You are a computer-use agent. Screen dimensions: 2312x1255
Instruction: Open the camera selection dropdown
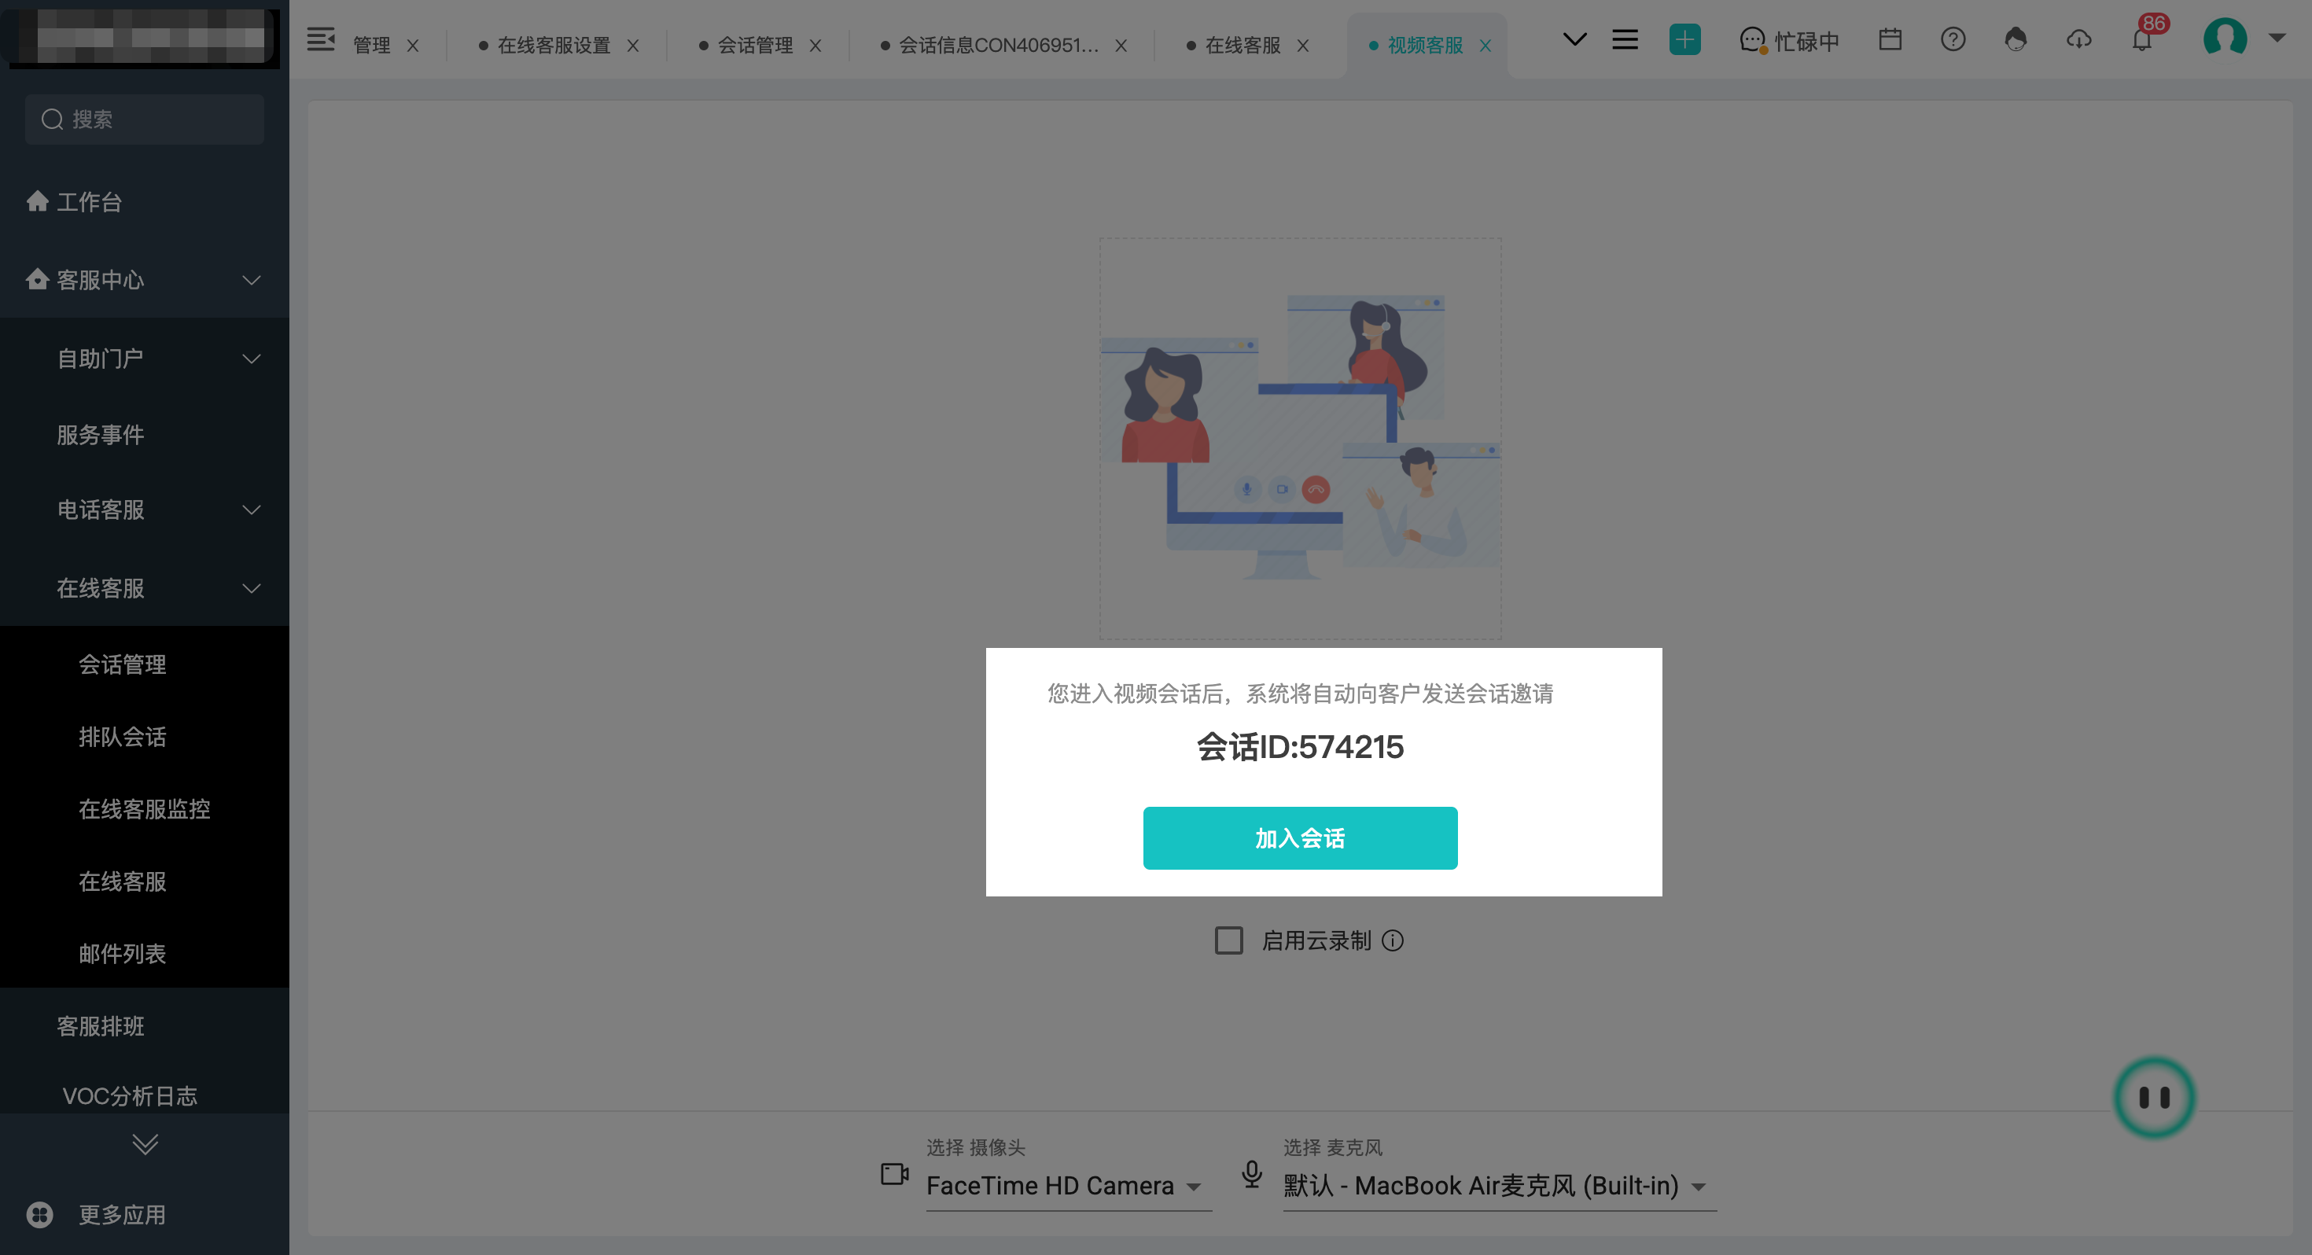point(1068,1185)
